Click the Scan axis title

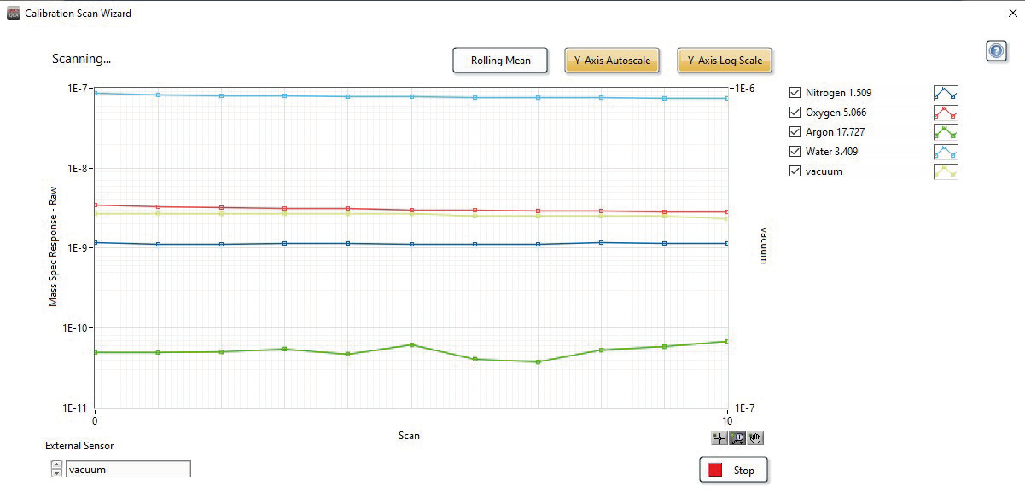click(x=409, y=436)
